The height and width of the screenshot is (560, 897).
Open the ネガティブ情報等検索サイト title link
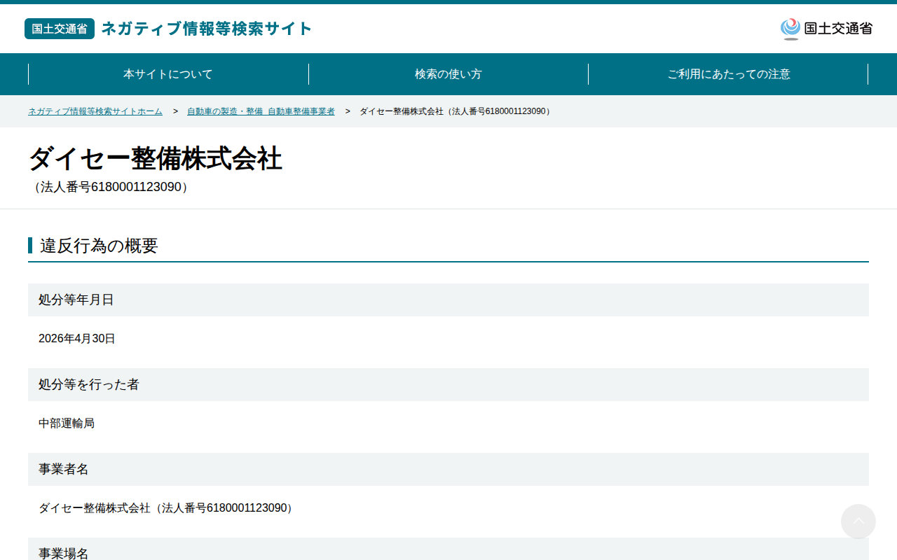[207, 29]
